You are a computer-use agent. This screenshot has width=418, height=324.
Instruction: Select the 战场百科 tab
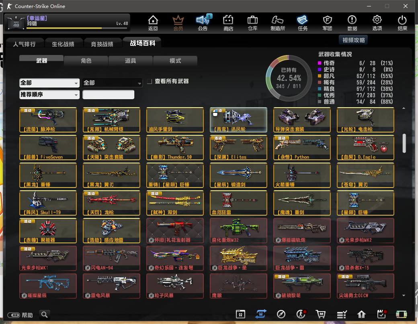coord(142,43)
